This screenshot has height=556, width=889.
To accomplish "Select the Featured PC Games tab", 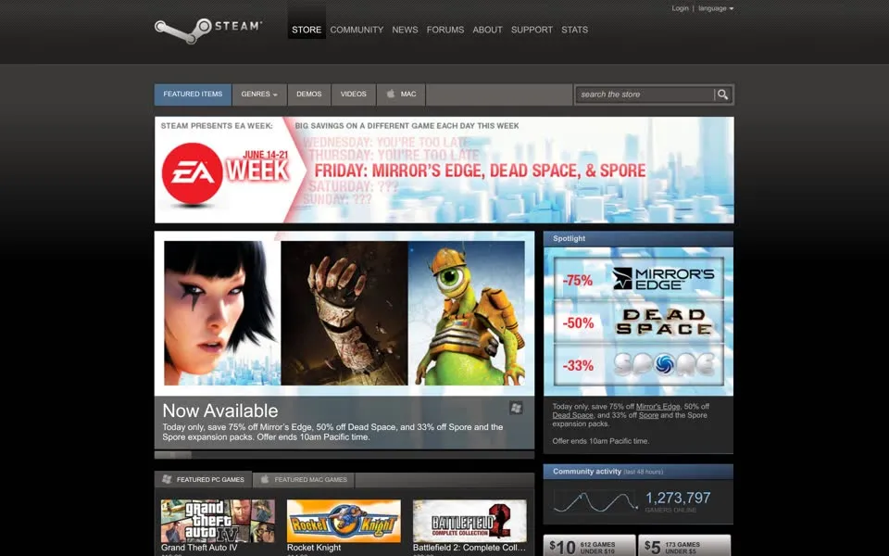I will pos(204,479).
